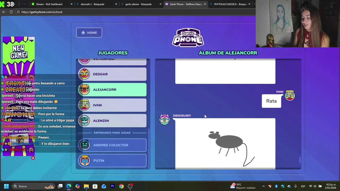Close the 'ahorcafo' search tab
This screenshot has width=340, height=191.
[116, 4]
